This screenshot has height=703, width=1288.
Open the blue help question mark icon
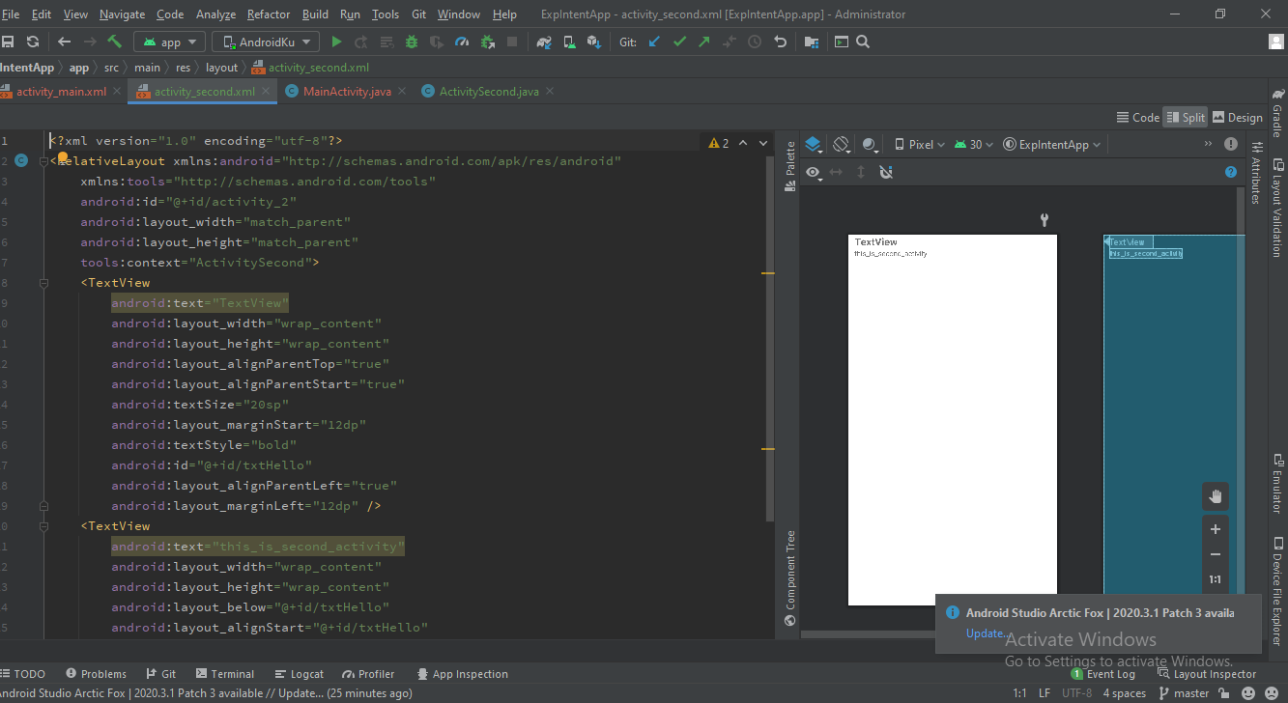coord(1231,172)
